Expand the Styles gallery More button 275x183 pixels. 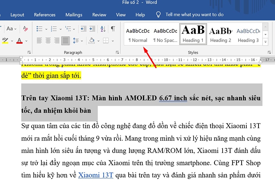click(x=265, y=42)
